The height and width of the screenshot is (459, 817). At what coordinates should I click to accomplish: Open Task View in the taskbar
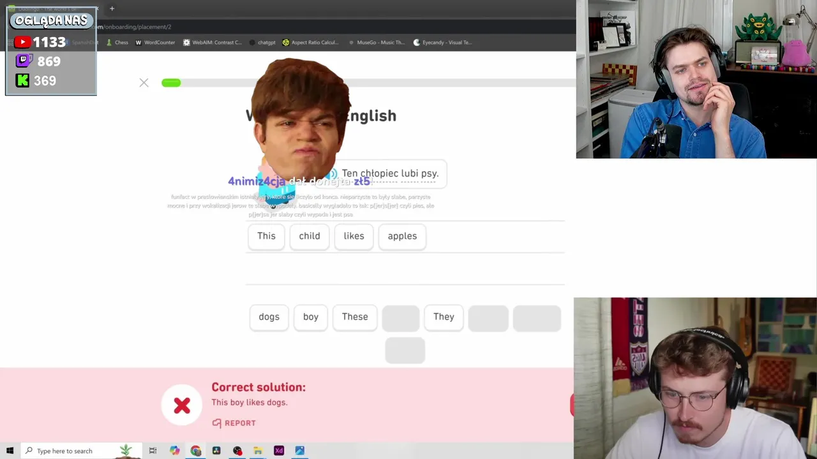click(x=153, y=451)
